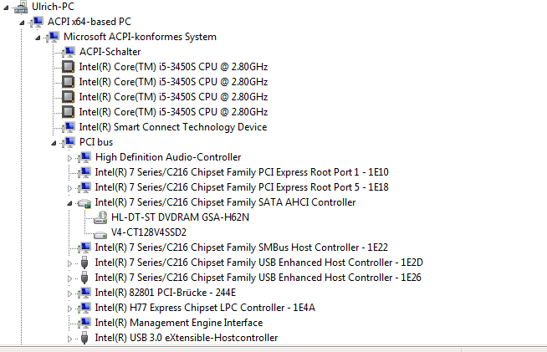
Task: Click the DVDRAM GSA-H62N optical drive icon
Action: (x=100, y=217)
